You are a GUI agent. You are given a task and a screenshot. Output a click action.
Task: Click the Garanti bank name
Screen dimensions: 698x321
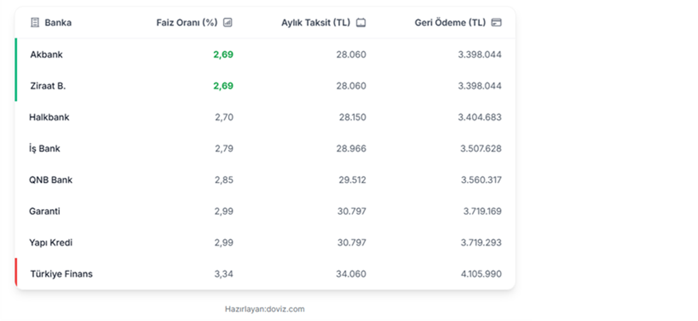pyautogui.click(x=45, y=211)
